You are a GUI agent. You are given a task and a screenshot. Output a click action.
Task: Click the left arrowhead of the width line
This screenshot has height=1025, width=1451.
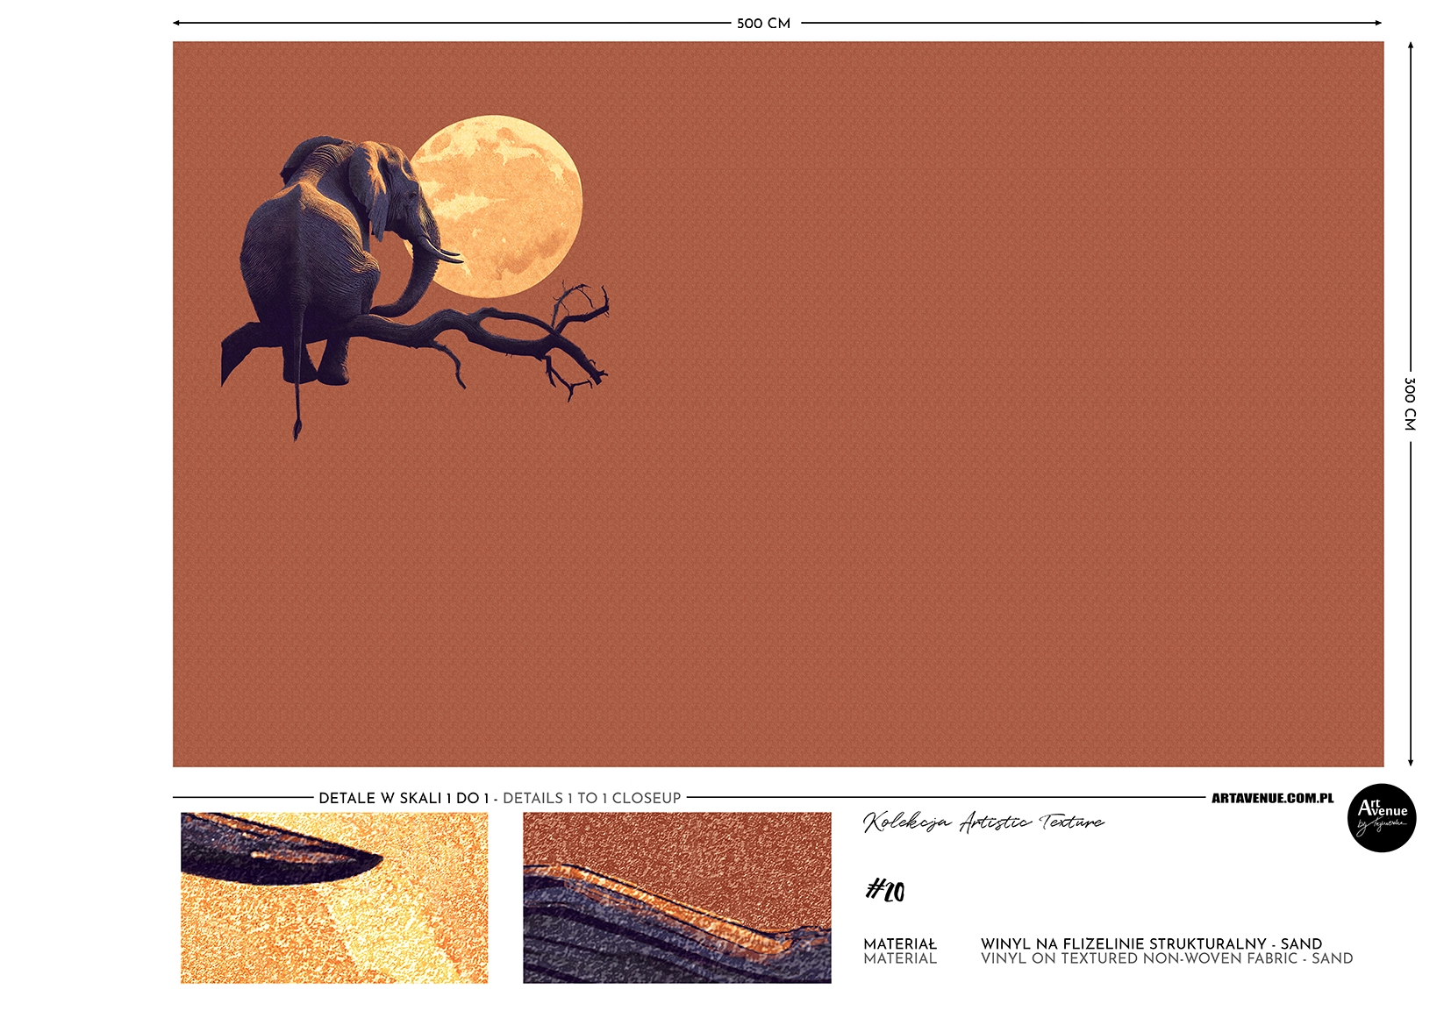[x=177, y=23]
